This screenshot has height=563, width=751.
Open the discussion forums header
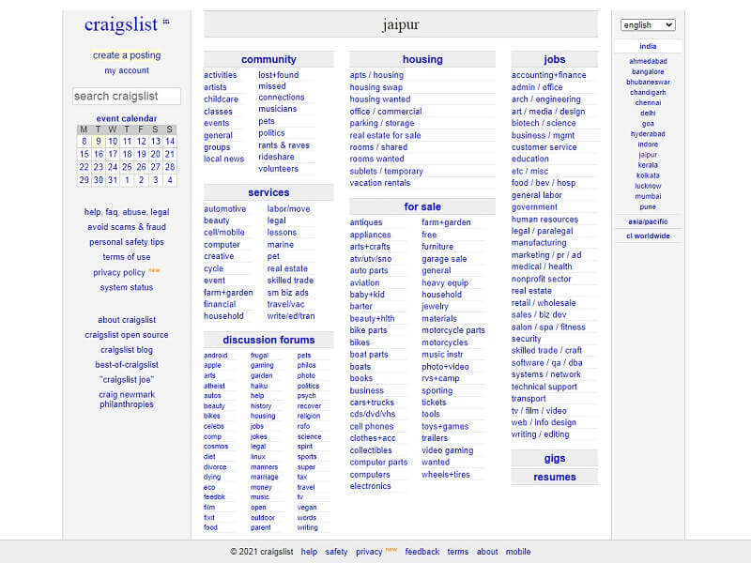[x=268, y=340]
